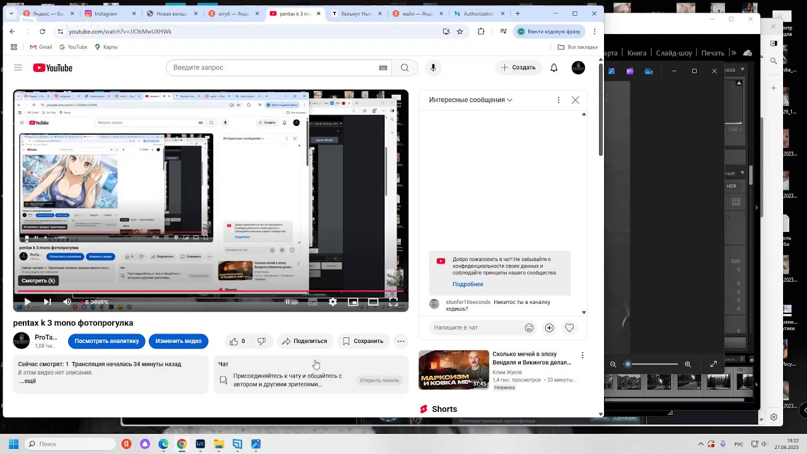Viewport: 807px width, 454px height.
Task: Mute the video player volume
Action: click(x=67, y=302)
